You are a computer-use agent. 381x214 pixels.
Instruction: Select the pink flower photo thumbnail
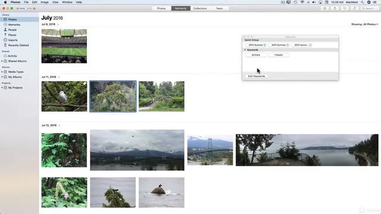tap(64, 193)
